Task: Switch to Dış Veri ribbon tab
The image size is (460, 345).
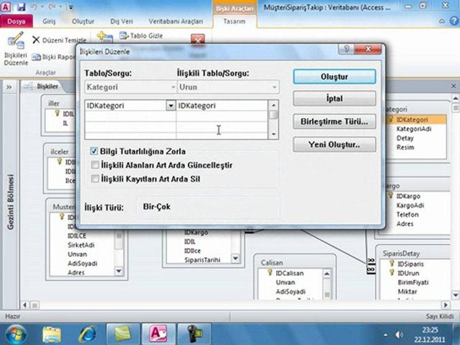Action: click(121, 21)
